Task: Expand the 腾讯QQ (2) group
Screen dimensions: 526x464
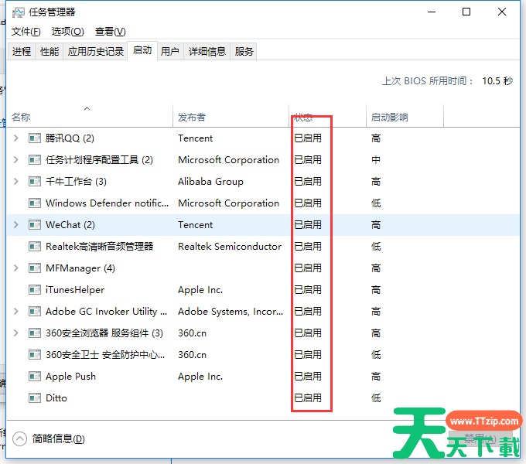Action: coord(16,138)
